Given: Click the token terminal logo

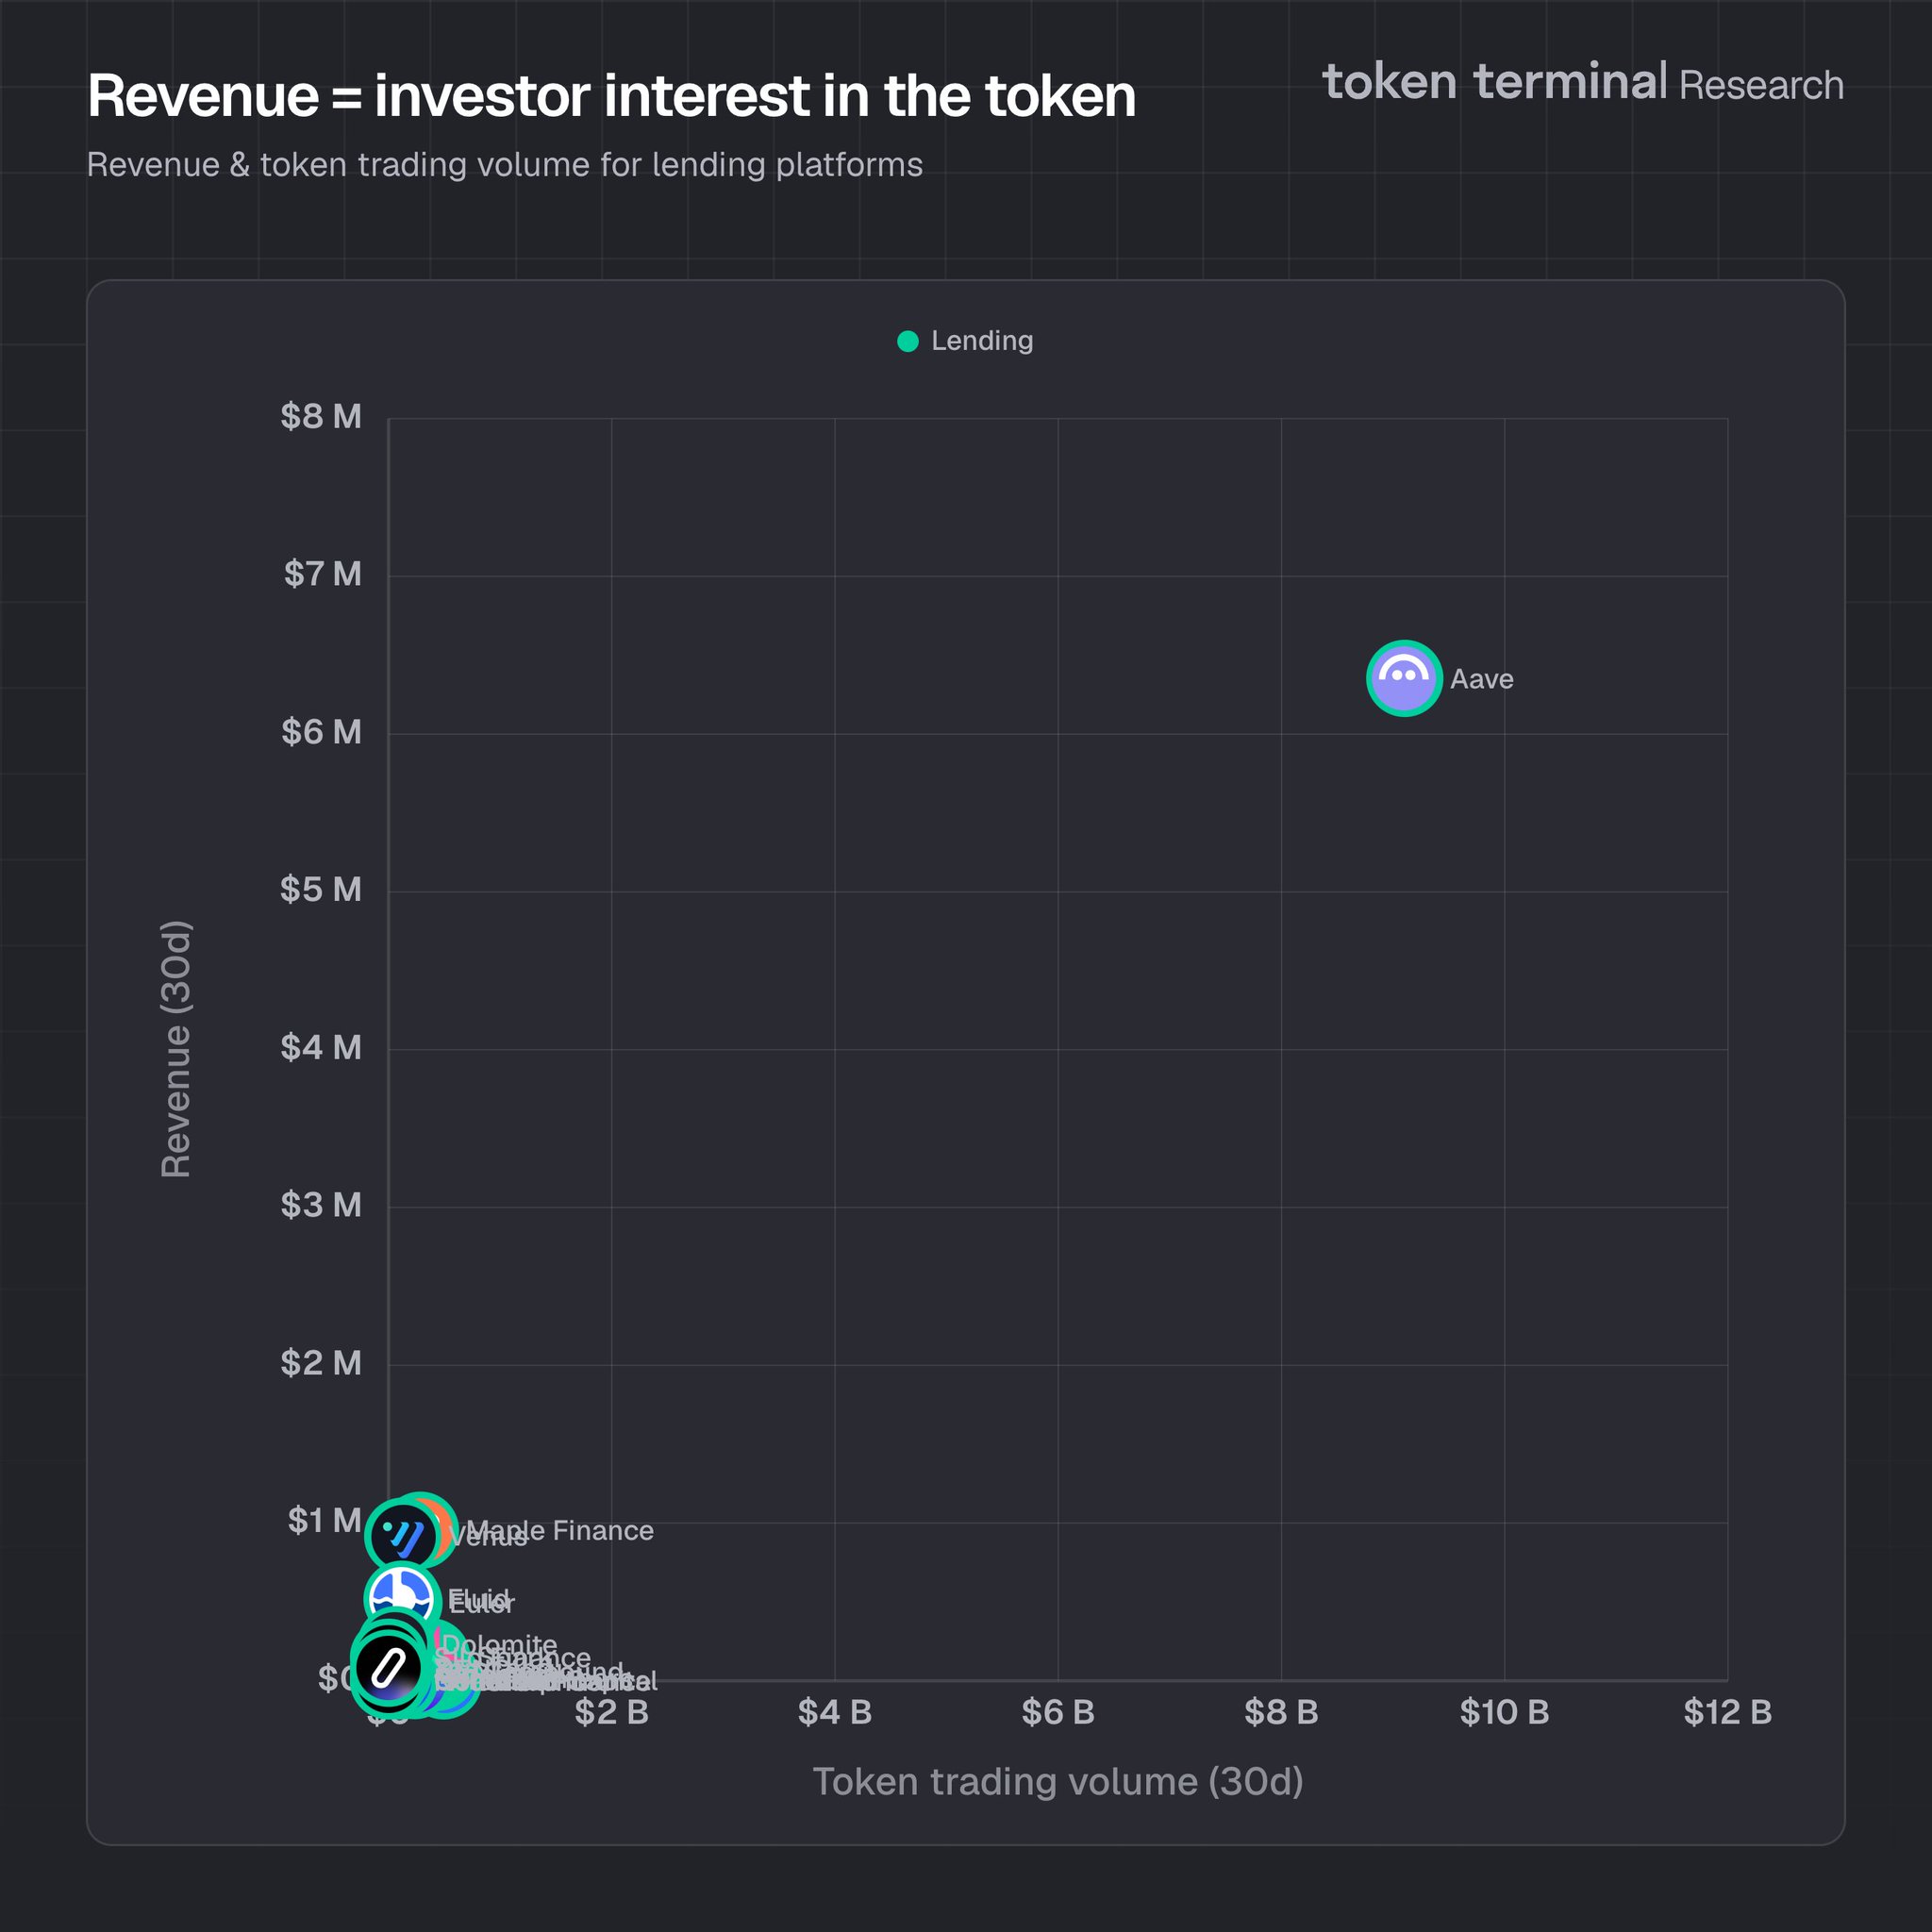Looking at the screenshot, I should (x=1494, y=82).
